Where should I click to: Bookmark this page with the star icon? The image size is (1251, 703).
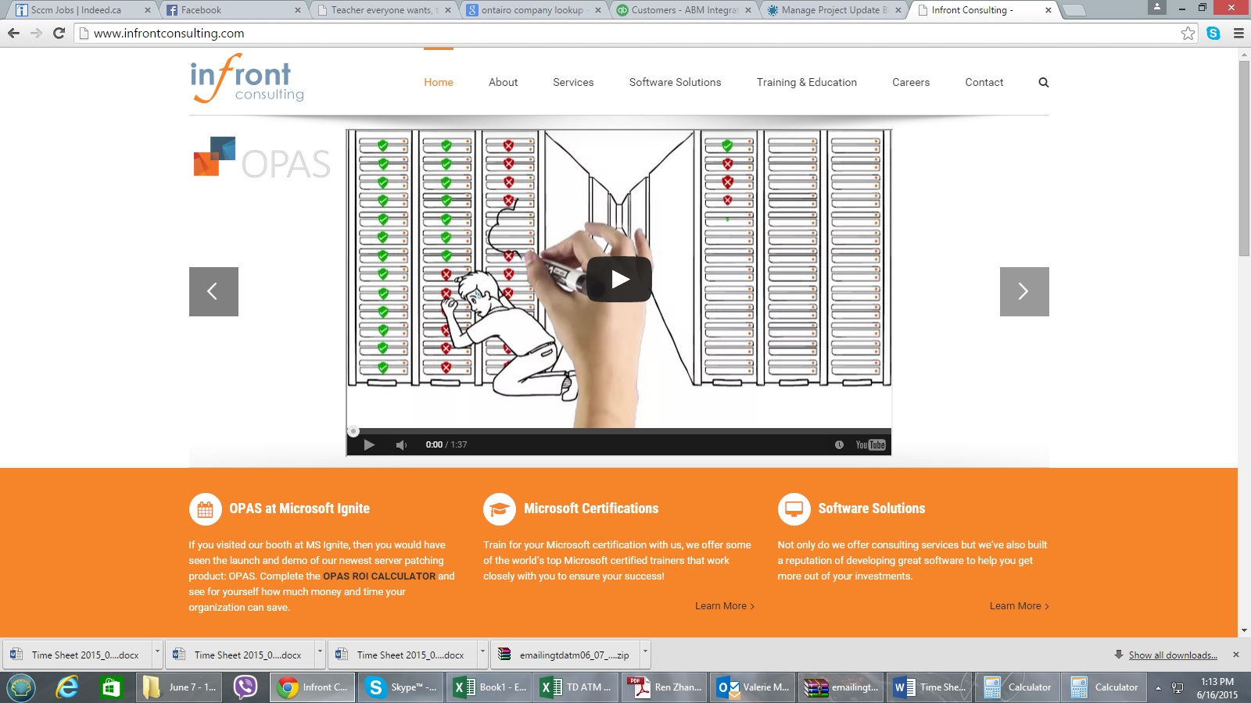[1188, 33]
